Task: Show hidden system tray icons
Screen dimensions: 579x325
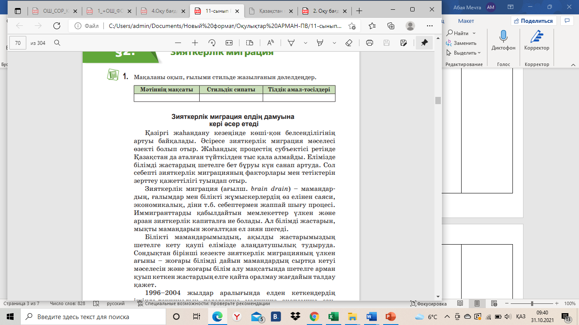Action: pos(448,317)
